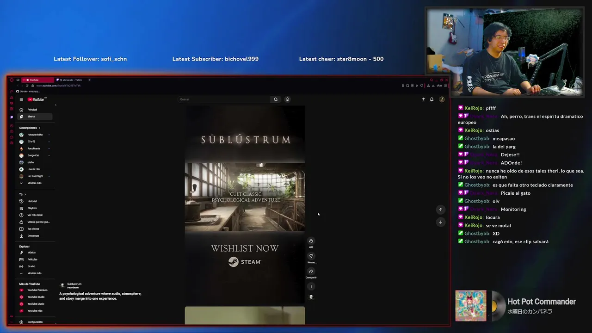
Task: Open the Sublustrum channel name
Action: (74, 284)
